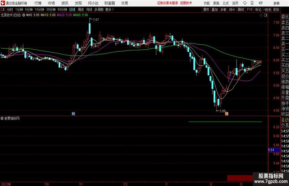Switch to 5分钟 period tab
Screen dimensions: 289x186
(x=29, y=10)
